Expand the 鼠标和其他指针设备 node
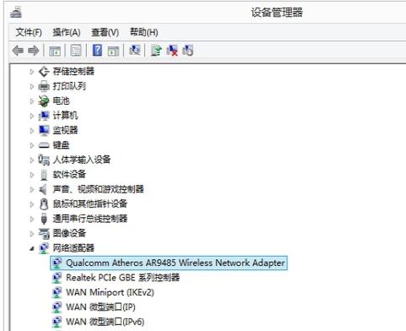Screen dimensions: 406x331 pos(31,204)
